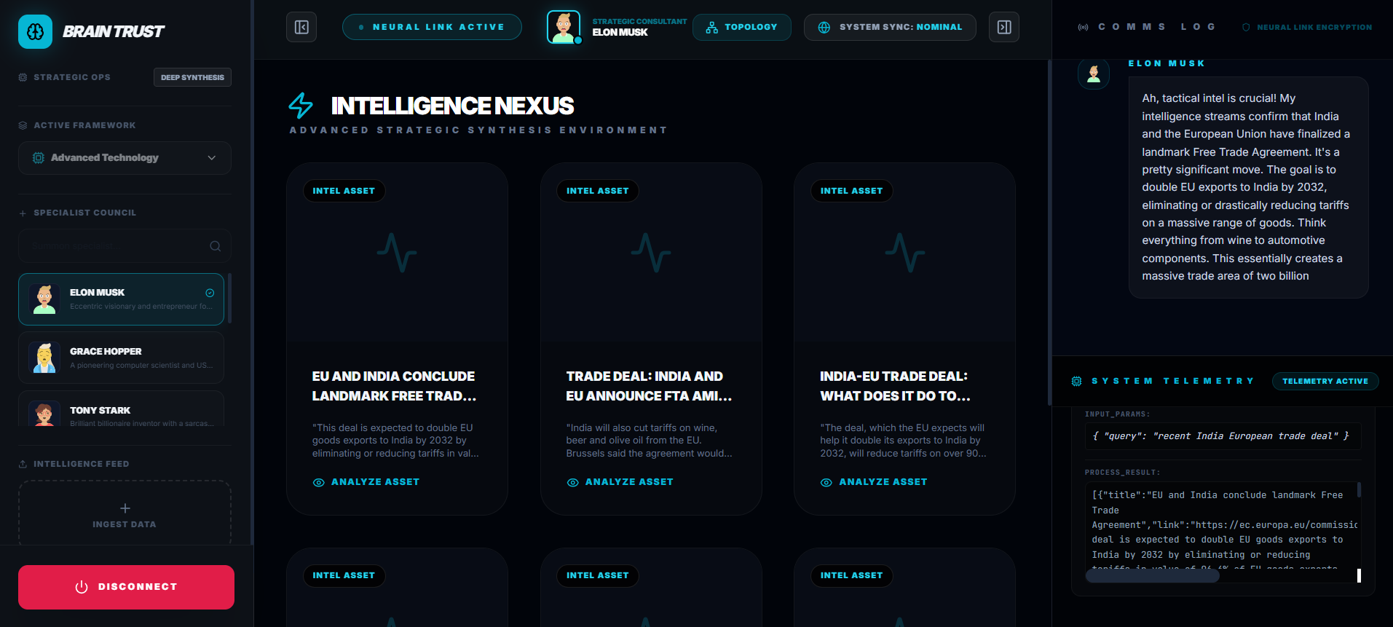The image size is (1393, 627).
Task: Click Neural Link Encryption shield label
Action: (1307, 27)
